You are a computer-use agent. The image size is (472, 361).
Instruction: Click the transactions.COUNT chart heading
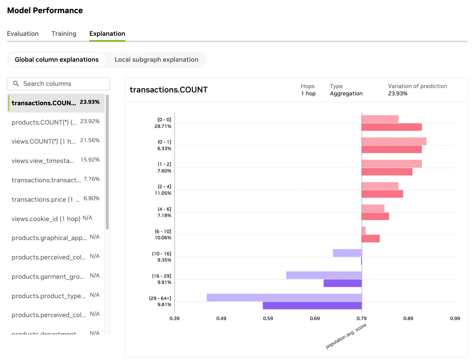coord(169,90)
